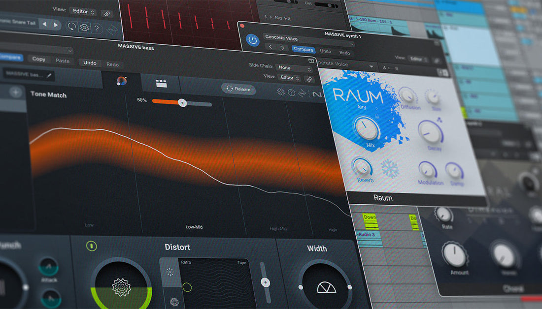542x309 pixels.
Task: Click Raum Decay knob
Action: [431, 132]
